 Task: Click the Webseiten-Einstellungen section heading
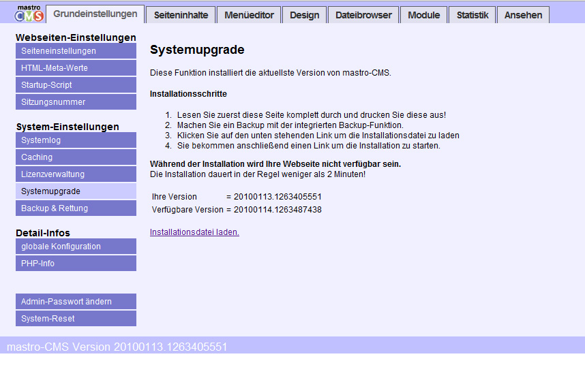[76, 37]
